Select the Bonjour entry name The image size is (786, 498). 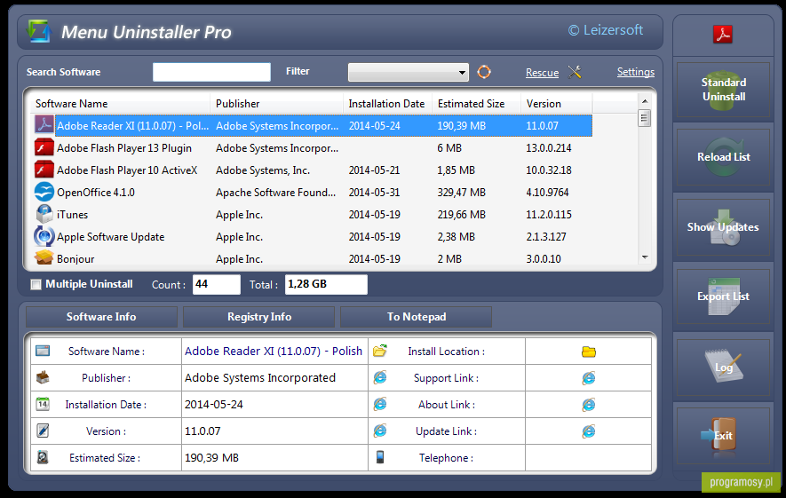(75, 259)
